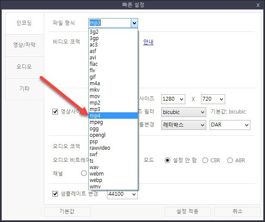This screenshot has width=265, height=222.
Task: Click the 취소 button
Action: (237, 212)
